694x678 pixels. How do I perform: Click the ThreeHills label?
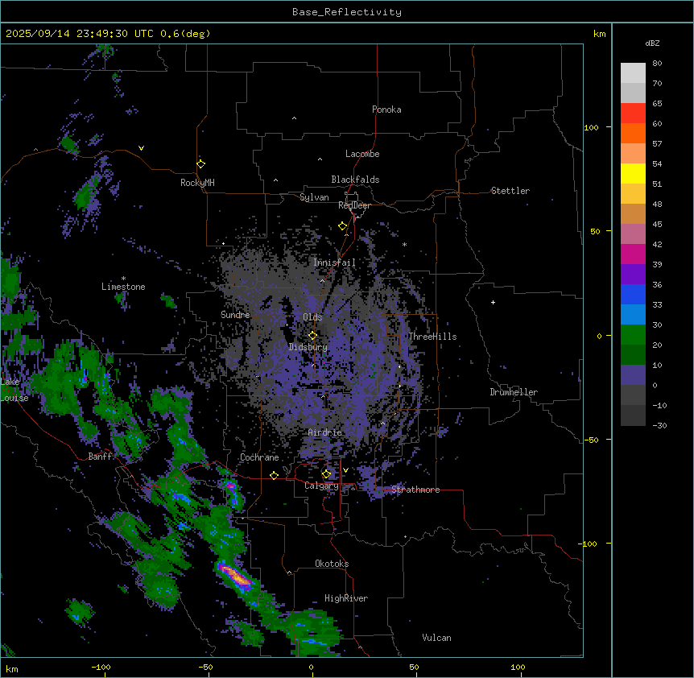point(432,337)
